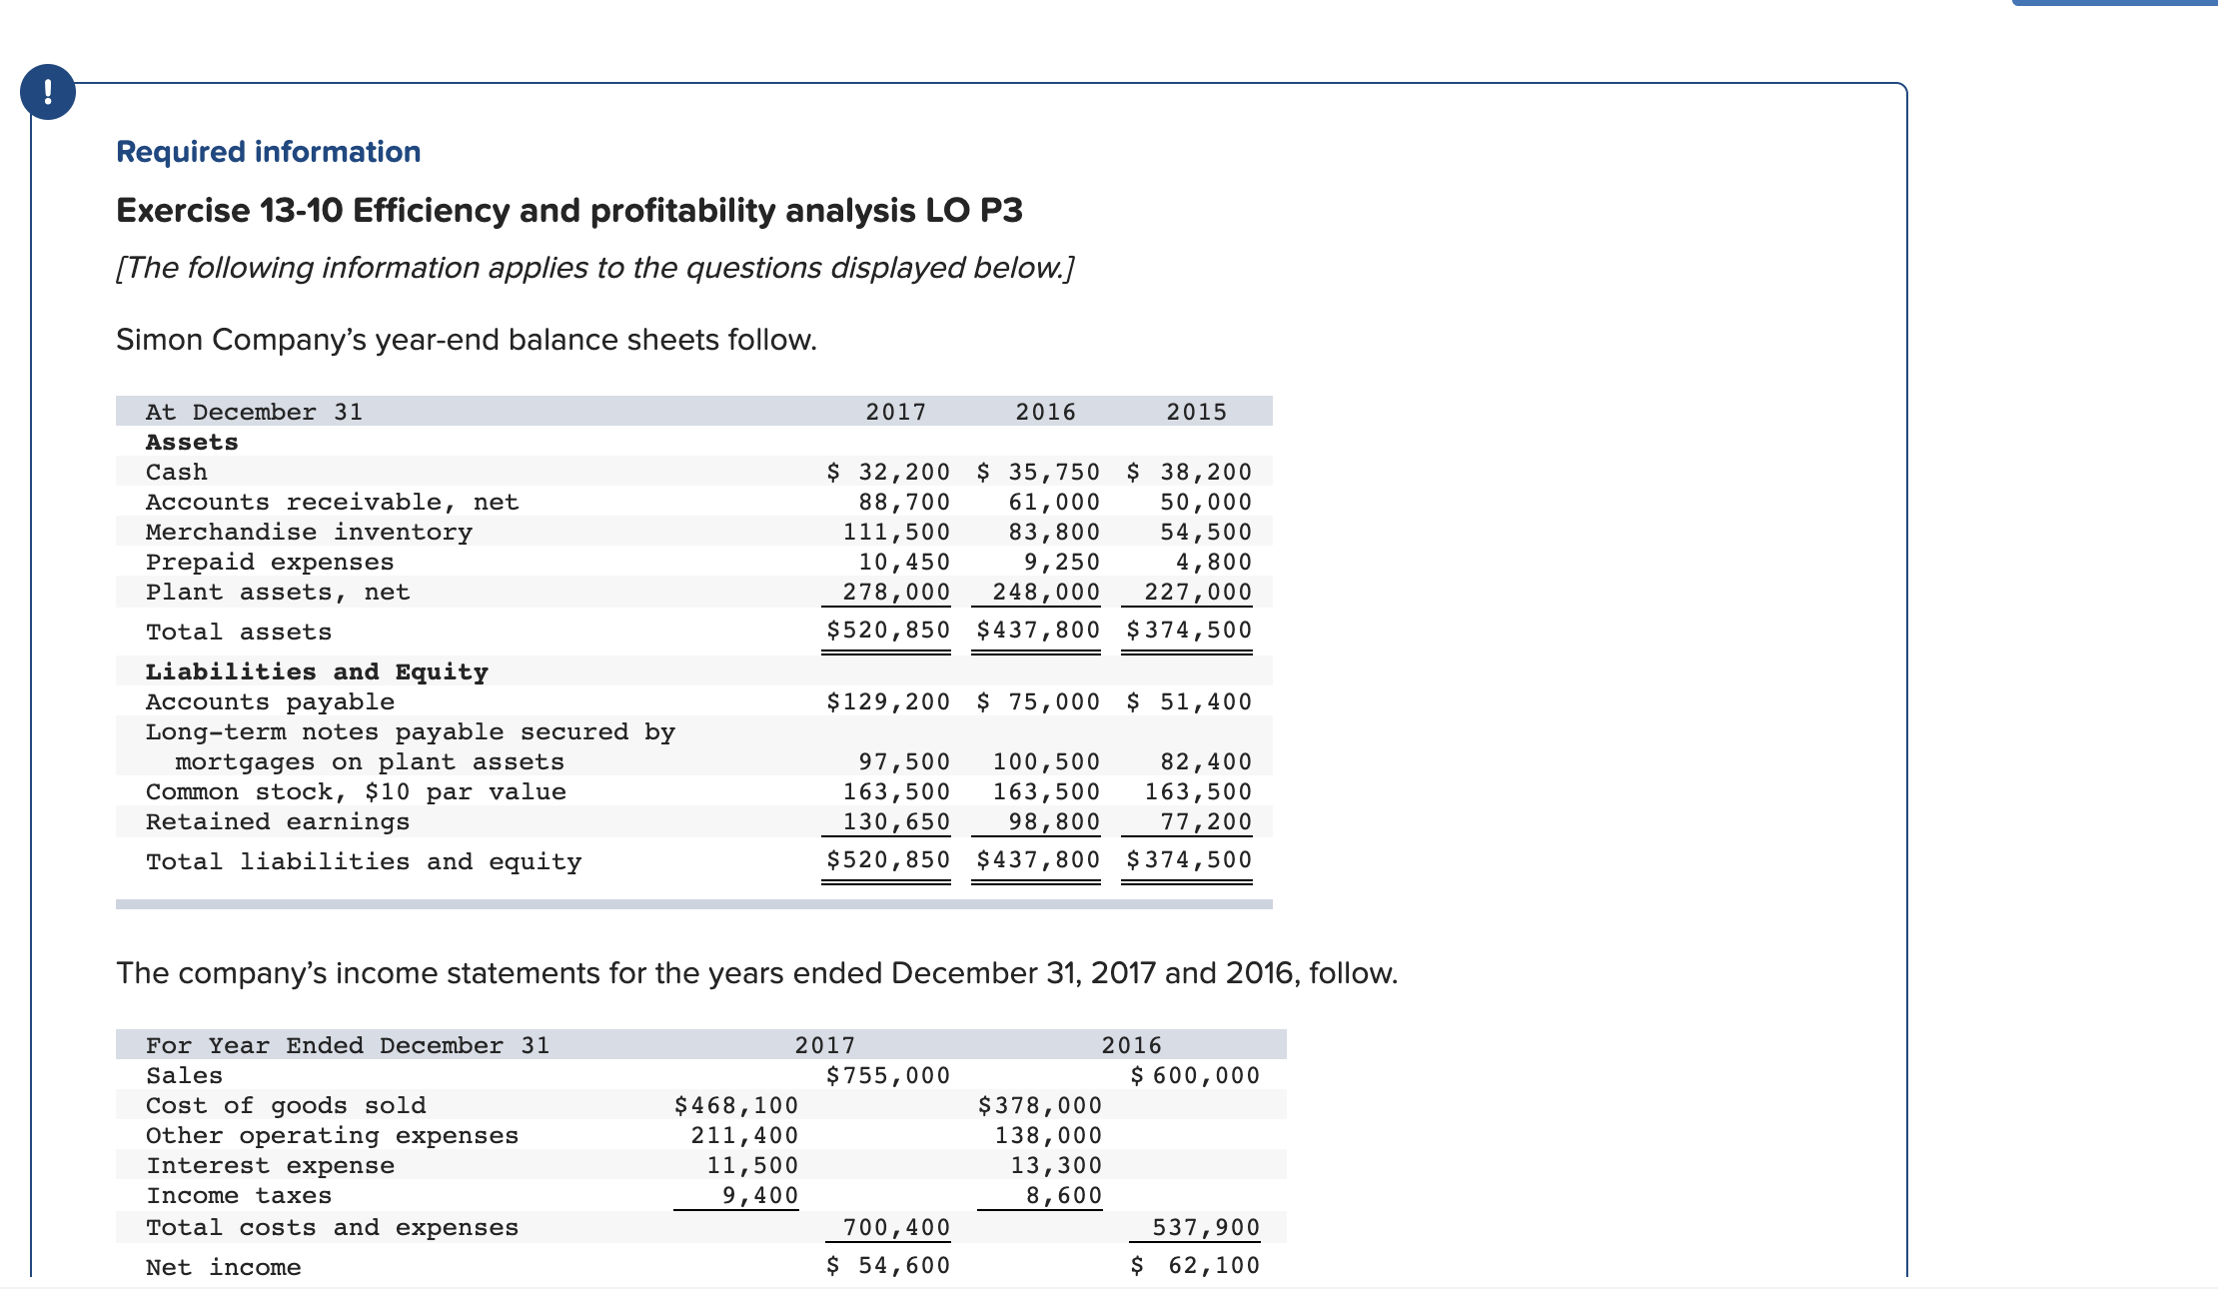Select the Accounts receivable, net row

(333, 502)
